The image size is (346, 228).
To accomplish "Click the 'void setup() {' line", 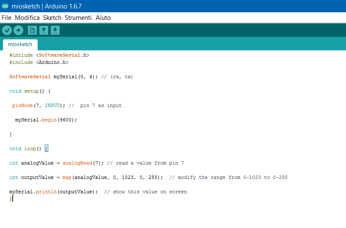I will (30, 91).
